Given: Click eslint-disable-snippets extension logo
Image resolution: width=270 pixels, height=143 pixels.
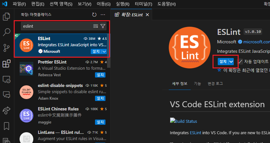Looking at the screenshot, I should [x=26, y=92].
